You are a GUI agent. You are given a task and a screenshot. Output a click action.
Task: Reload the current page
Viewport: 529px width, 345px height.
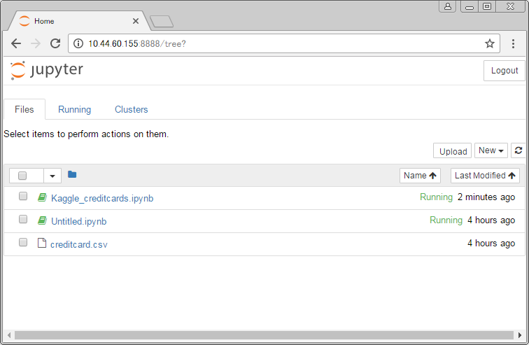[x=55, y=43]
